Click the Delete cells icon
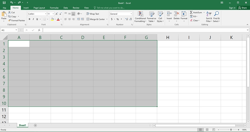The height and width of the screenshot is (132, 250). point(177,14)
